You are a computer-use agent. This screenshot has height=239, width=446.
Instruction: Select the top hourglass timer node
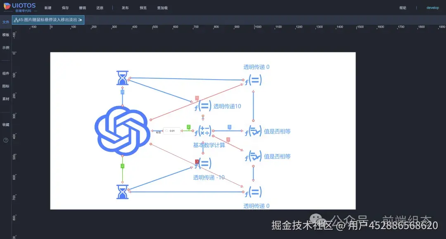tap(122, 77)
